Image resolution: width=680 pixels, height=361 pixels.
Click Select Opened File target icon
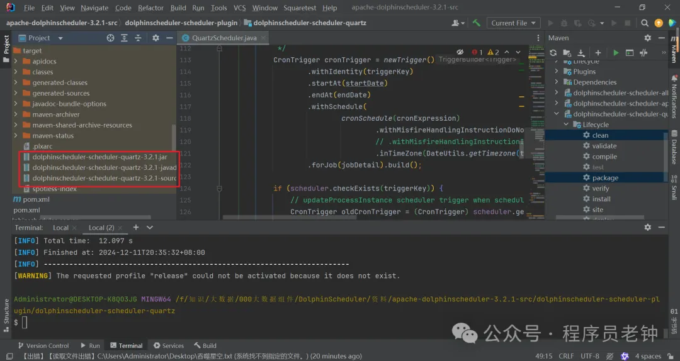pyautogui.click(x=111, y=38)
